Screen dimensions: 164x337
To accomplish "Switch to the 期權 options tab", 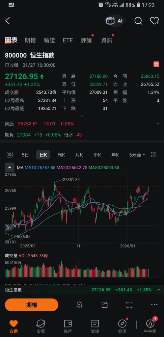I will [30, 40].
